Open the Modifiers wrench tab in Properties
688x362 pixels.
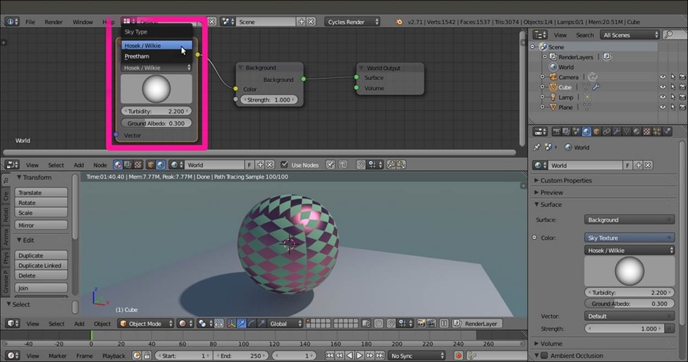click(616, 132)
